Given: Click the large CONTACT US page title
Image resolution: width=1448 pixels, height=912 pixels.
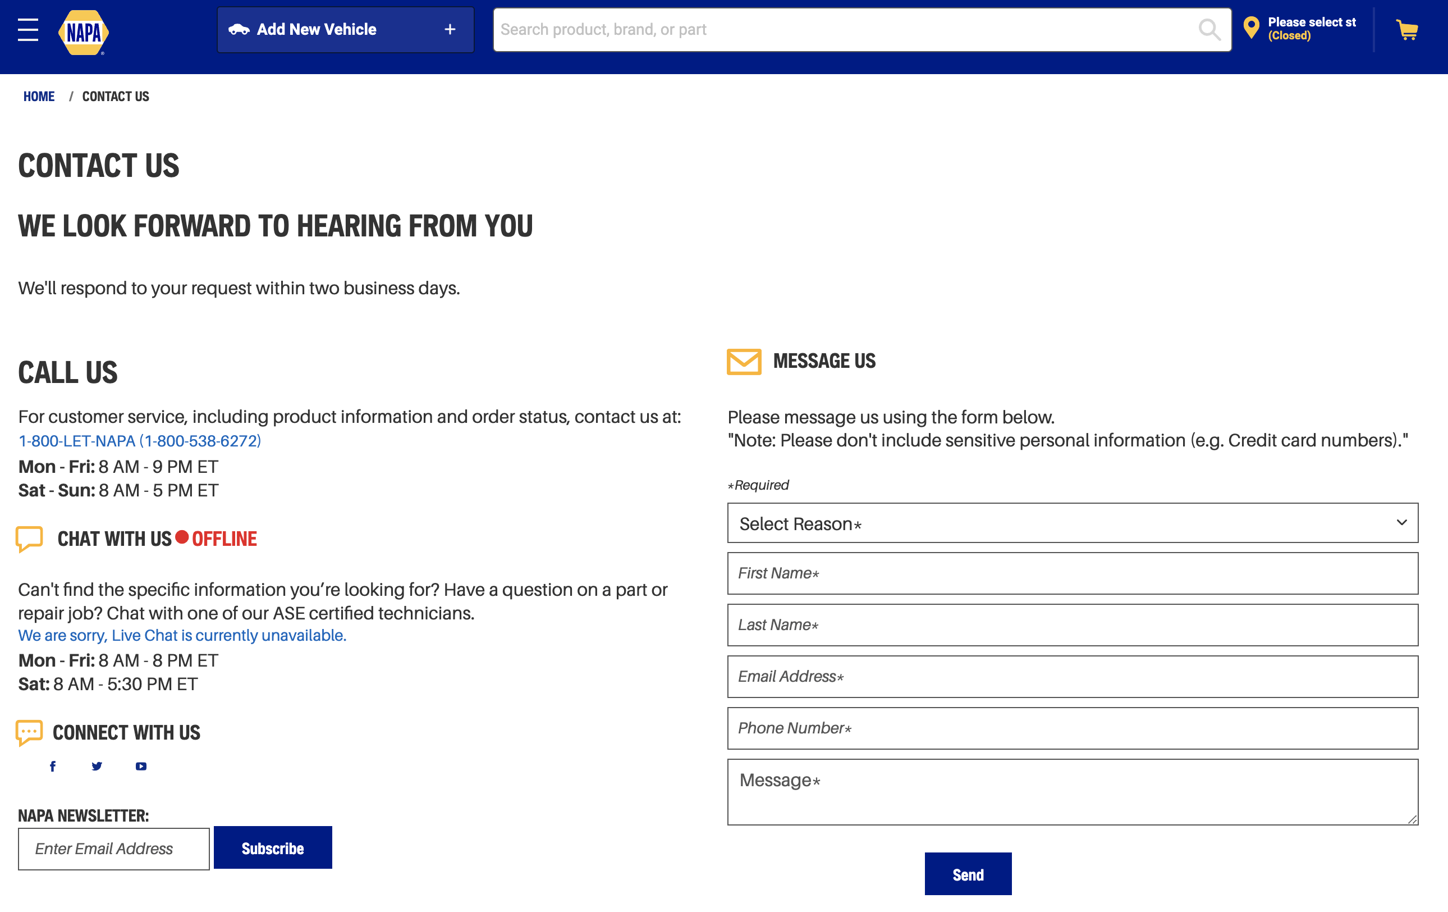Looking at the screenshot, I should (x=99, y=166).
